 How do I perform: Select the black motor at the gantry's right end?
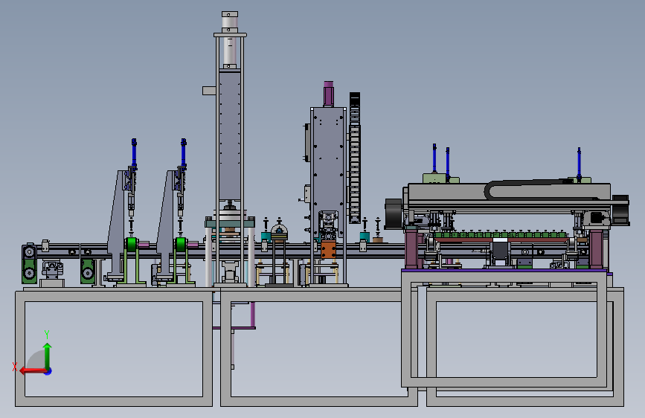[620, 210]
